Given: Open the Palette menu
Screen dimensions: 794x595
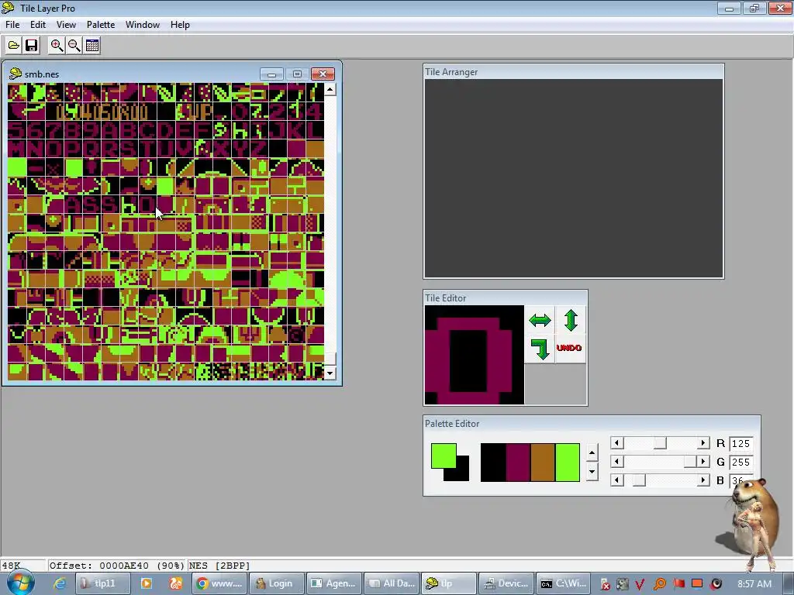Looking at the screenshot, I should click(x=101, y=25).
